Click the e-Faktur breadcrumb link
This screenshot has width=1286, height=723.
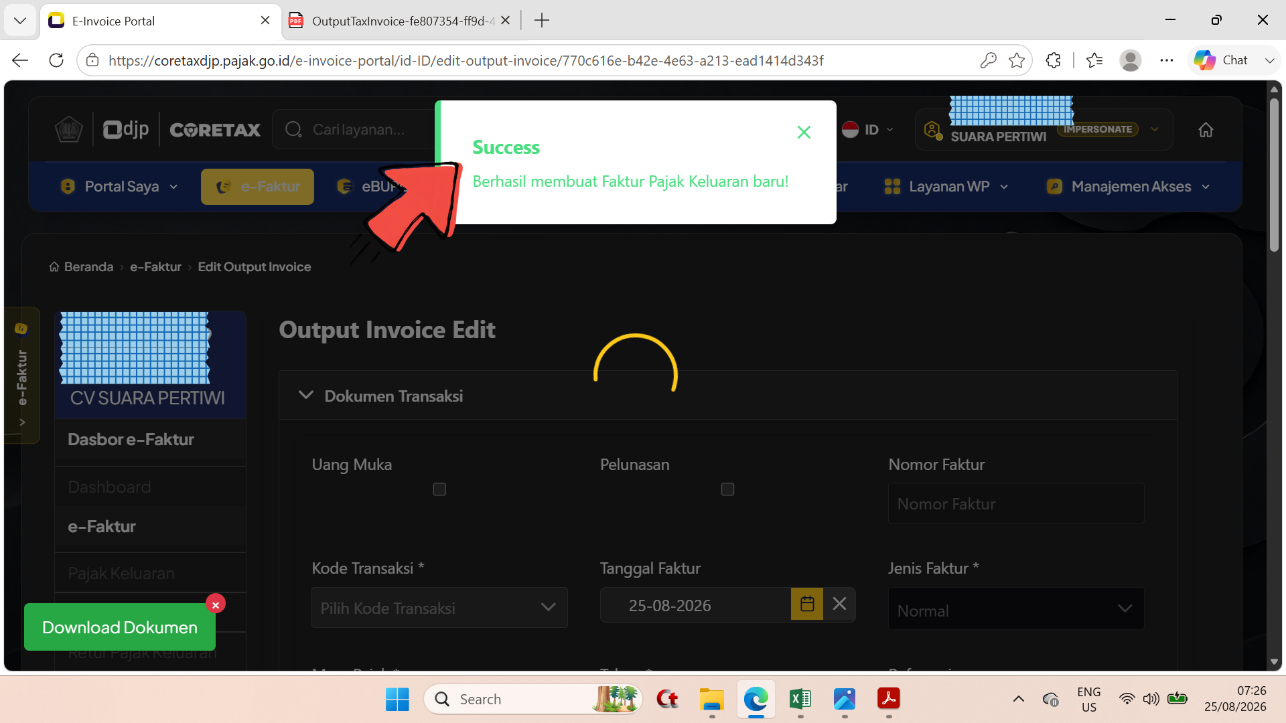(x=155, y=267)
